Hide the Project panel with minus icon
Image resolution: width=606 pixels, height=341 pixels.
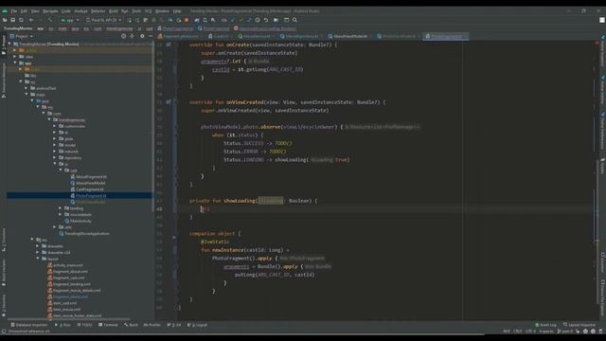click(151, 36)
